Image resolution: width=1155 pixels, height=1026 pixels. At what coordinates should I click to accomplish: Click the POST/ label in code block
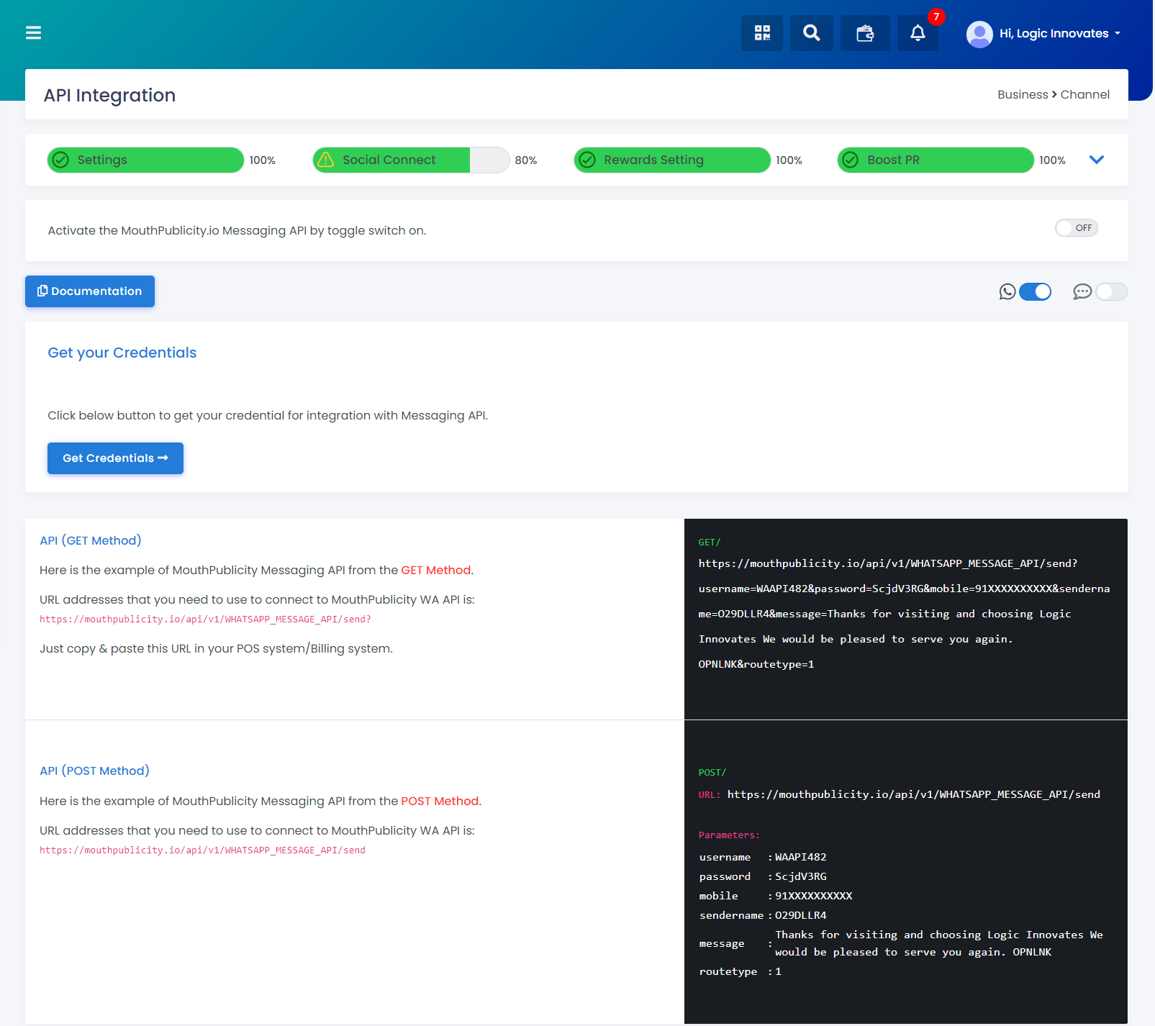(x=712, y=773)
